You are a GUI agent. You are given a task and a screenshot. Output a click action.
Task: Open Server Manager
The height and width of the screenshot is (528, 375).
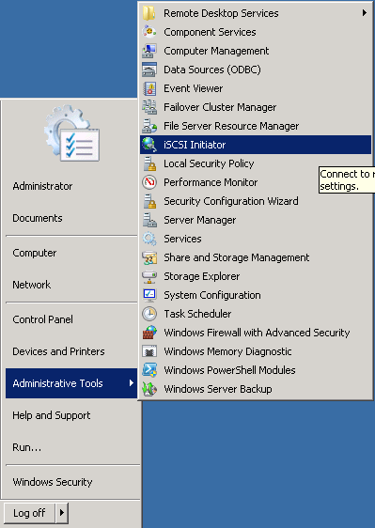(256, 220)
